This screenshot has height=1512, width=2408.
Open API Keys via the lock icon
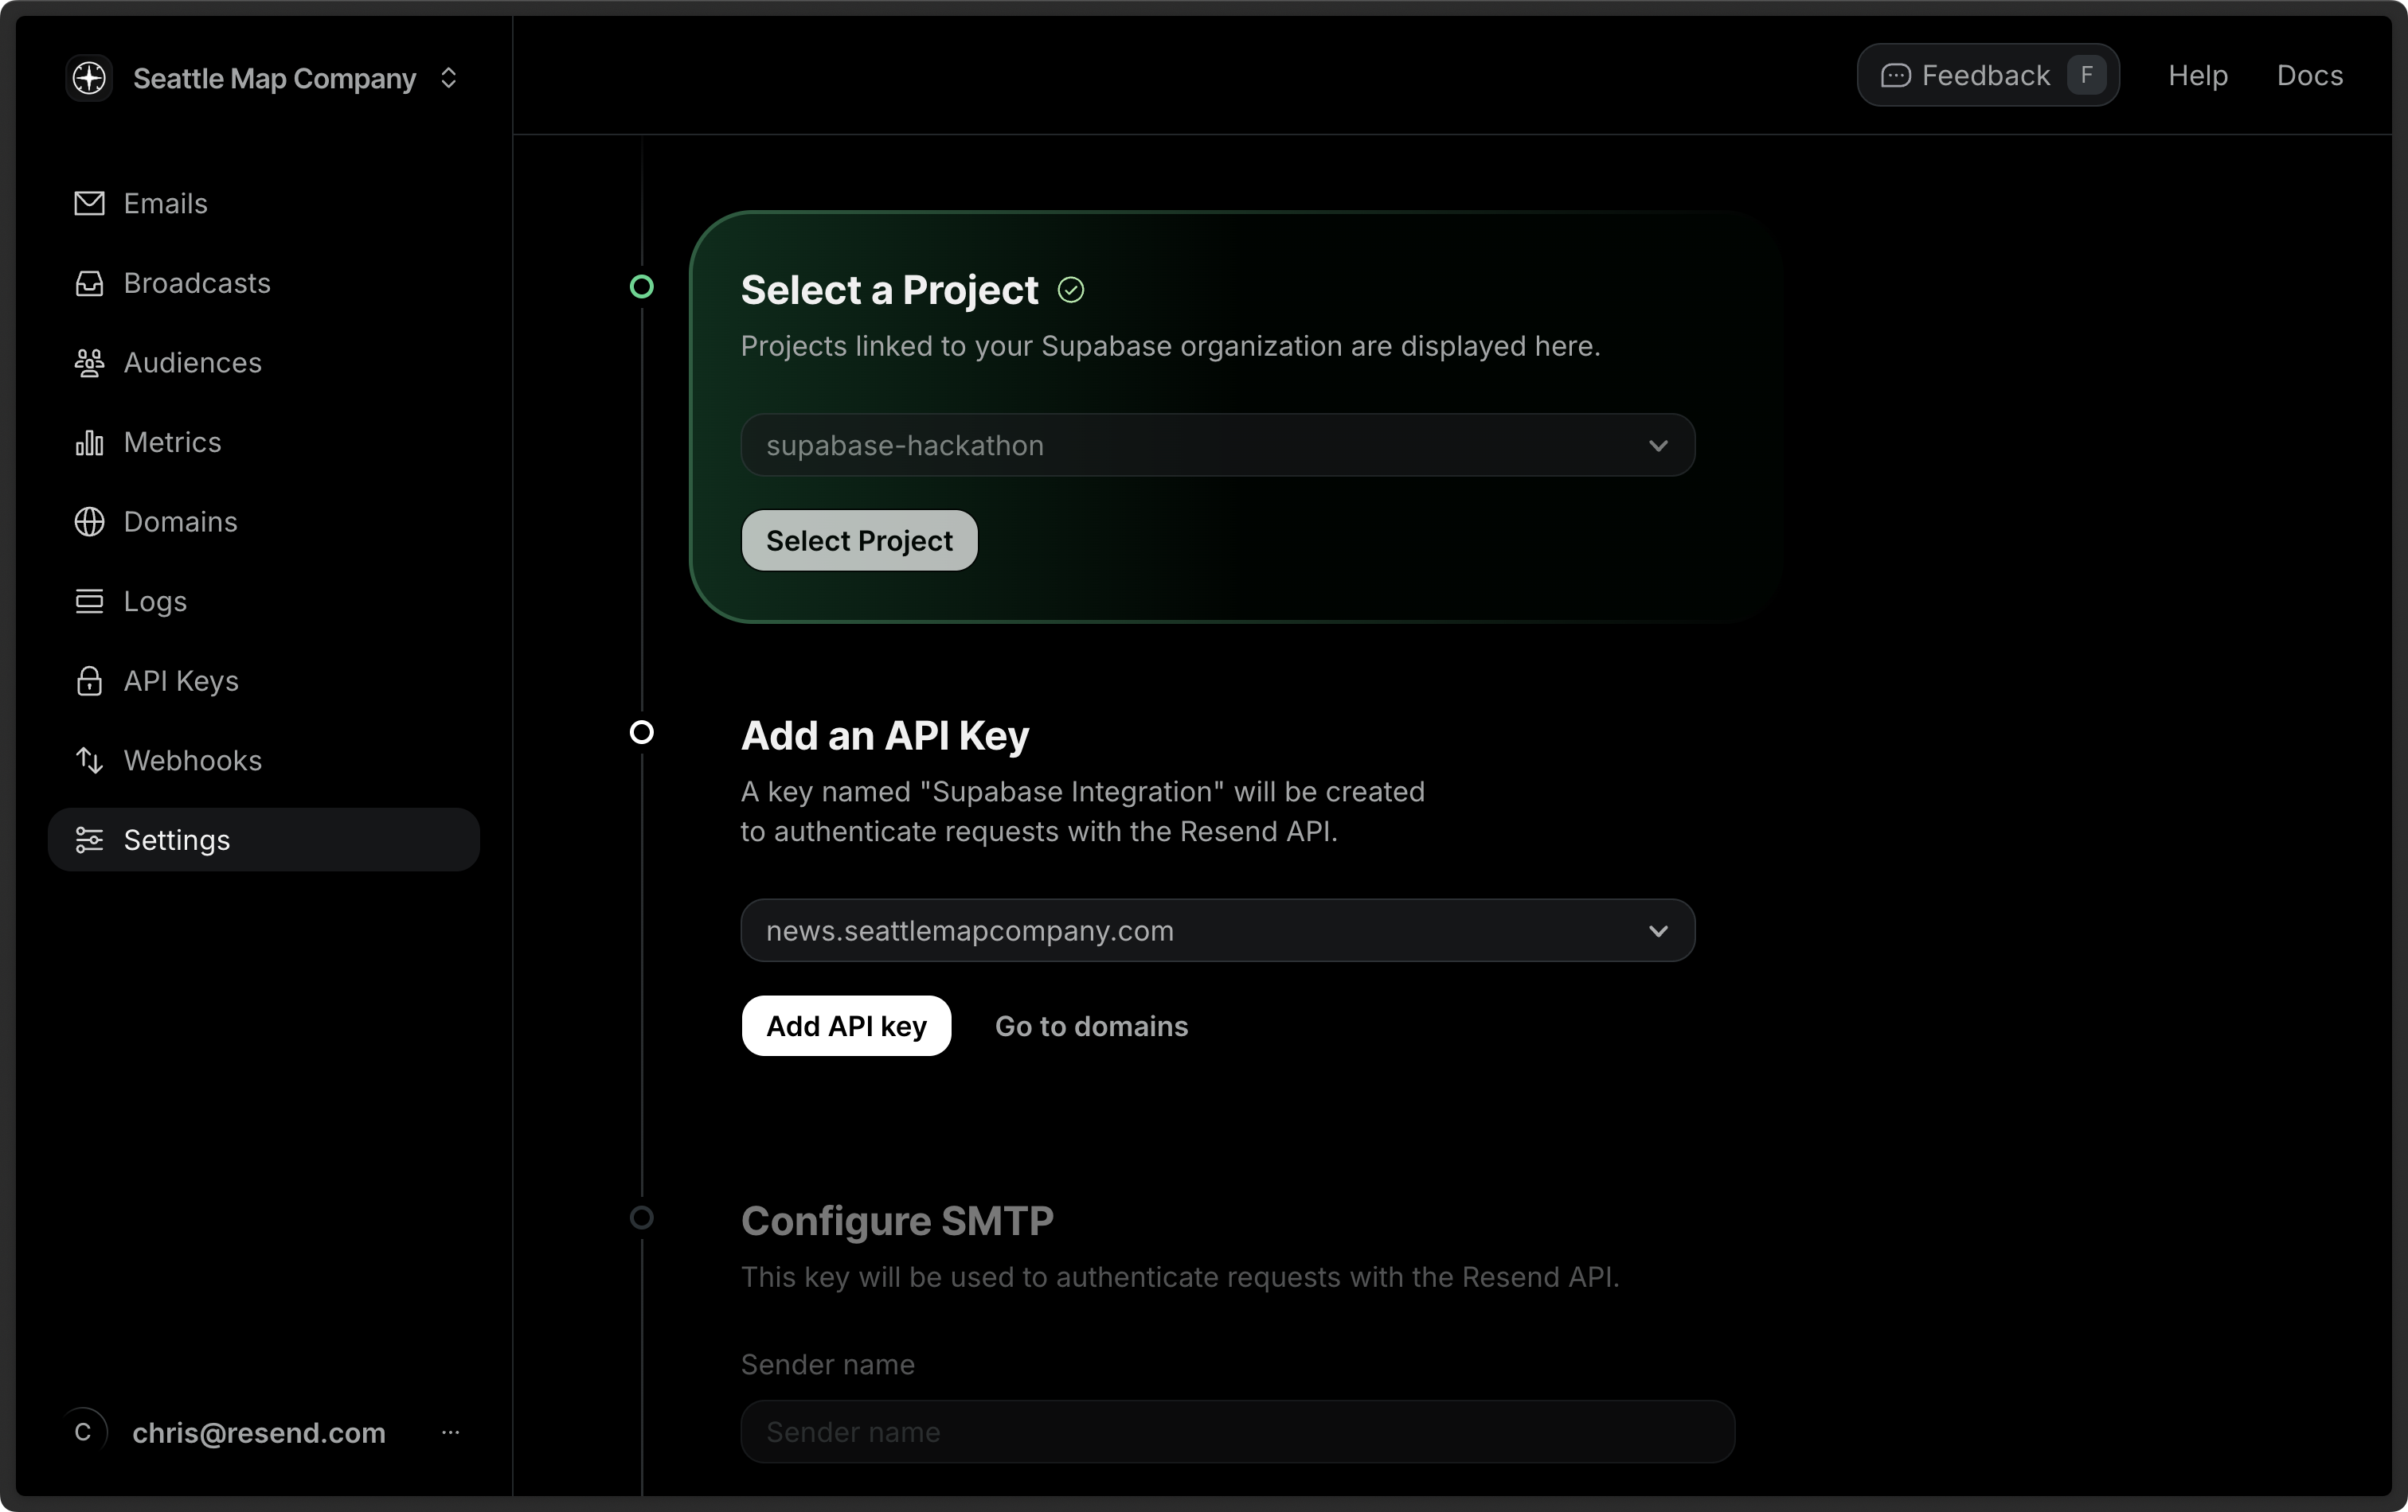[88, 680]
